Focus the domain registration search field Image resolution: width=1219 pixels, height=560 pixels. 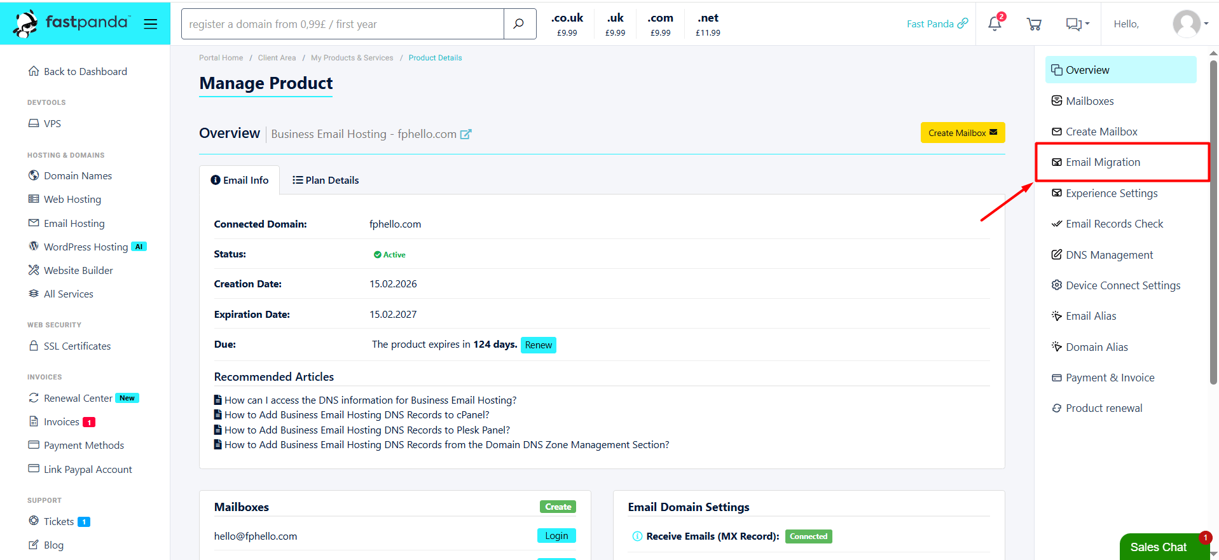pyautogui.click(x=343, y=24)
